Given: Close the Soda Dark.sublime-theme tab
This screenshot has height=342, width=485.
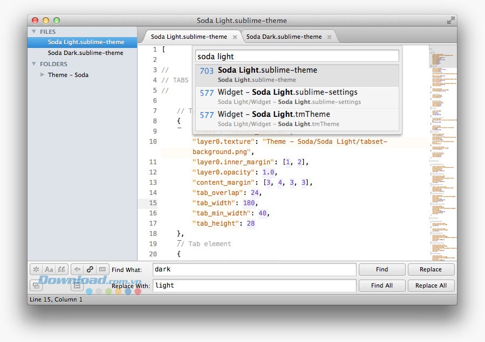Looking at the screenshot, I should [329, 37].
